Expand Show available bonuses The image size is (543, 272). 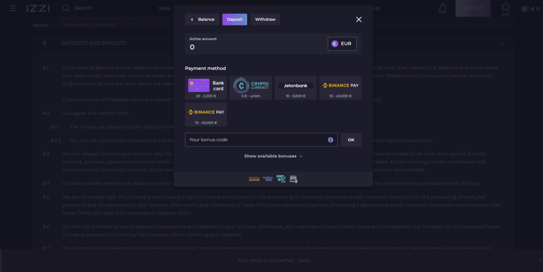click(273, 156)
